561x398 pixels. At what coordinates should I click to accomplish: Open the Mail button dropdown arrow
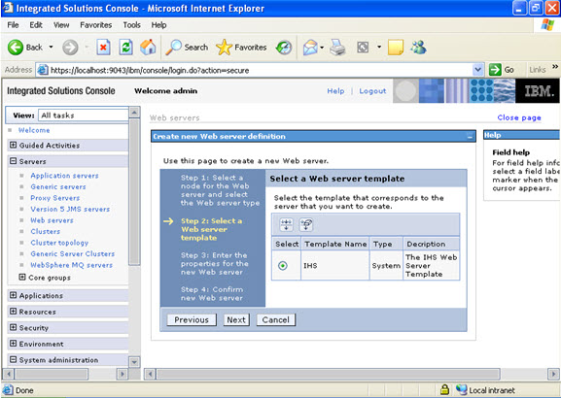322,48
